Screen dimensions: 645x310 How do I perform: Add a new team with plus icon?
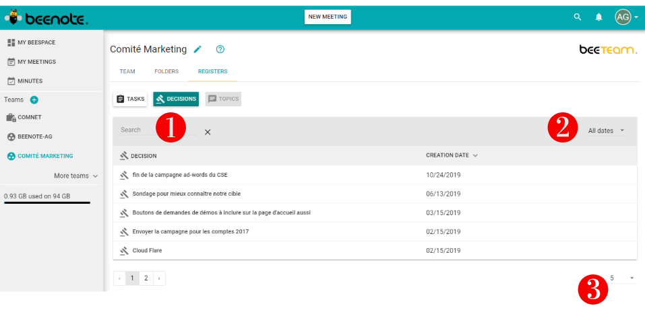[34, 100]
